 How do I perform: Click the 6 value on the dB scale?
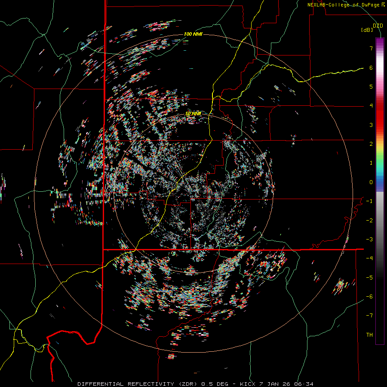point(371,68)
